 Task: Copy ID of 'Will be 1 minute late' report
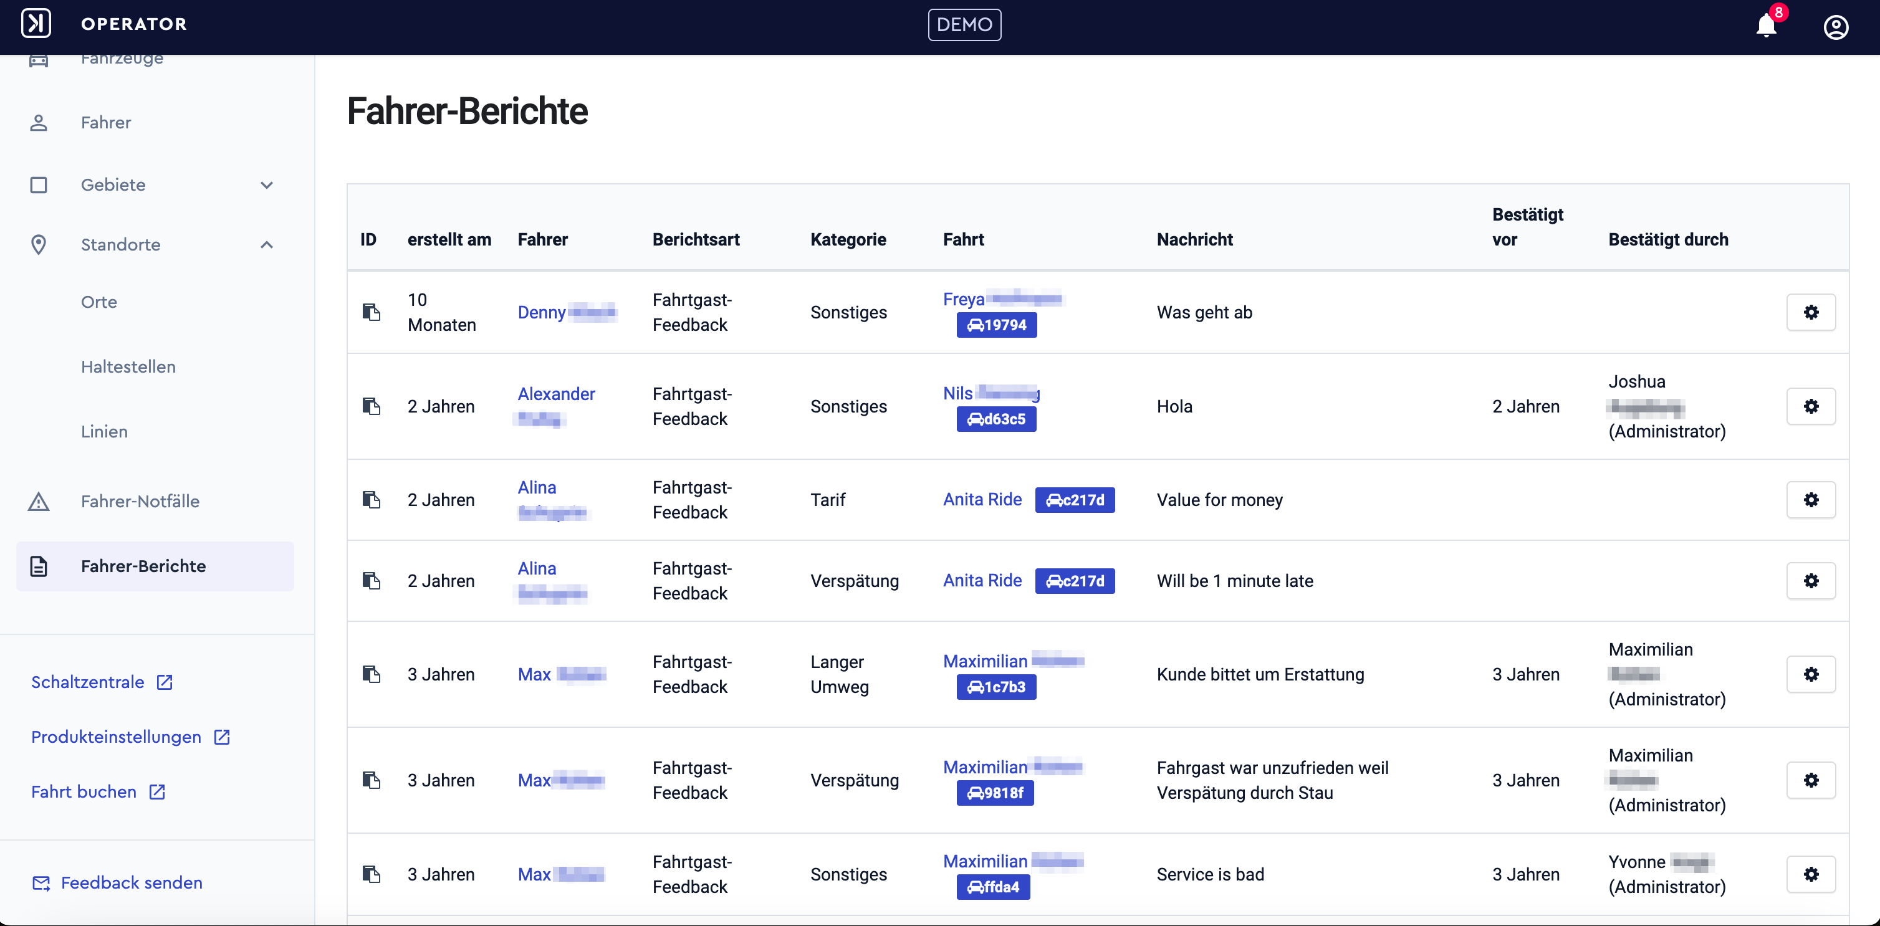pos(372,581)
